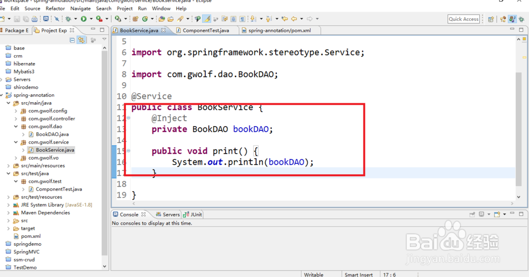Click the Debug bug icon in toolbar
Image resolution: width=529 pixels, height=277 pixels.
point(68,19)
